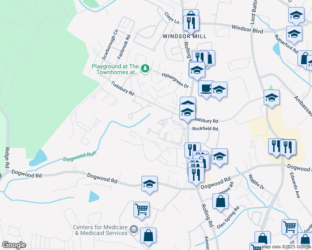Click the Windsor Blvd road label

(x=247, y=29)
